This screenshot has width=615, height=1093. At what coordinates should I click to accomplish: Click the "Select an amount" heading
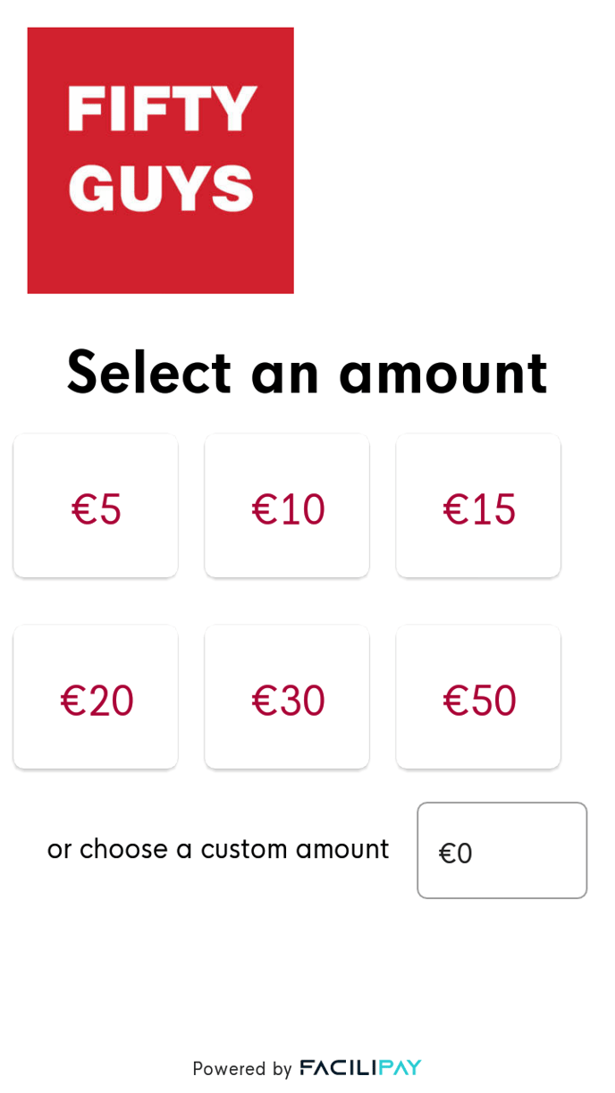[307, 372]
